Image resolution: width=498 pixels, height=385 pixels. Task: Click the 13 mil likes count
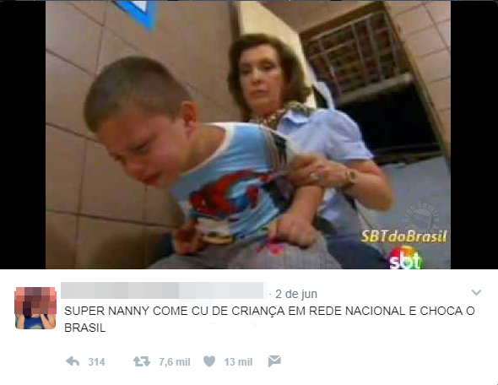[x=238, y=362]
